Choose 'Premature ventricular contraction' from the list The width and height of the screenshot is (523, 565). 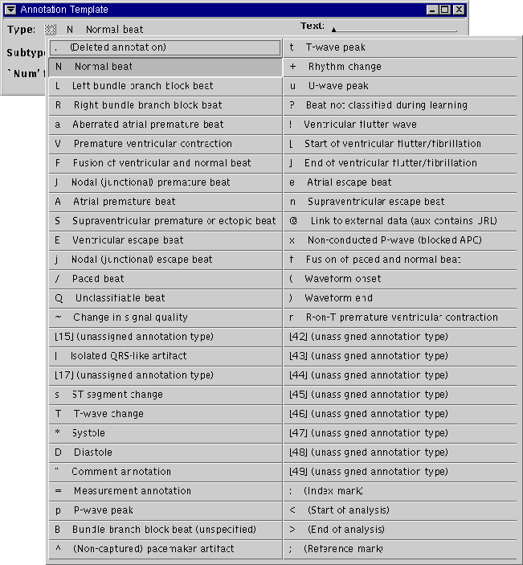[x=165, y=144]
